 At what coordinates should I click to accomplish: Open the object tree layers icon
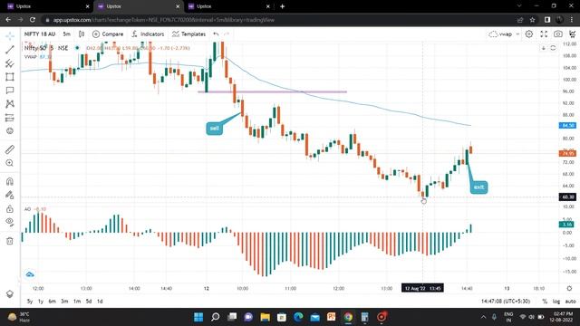(10, 293)
